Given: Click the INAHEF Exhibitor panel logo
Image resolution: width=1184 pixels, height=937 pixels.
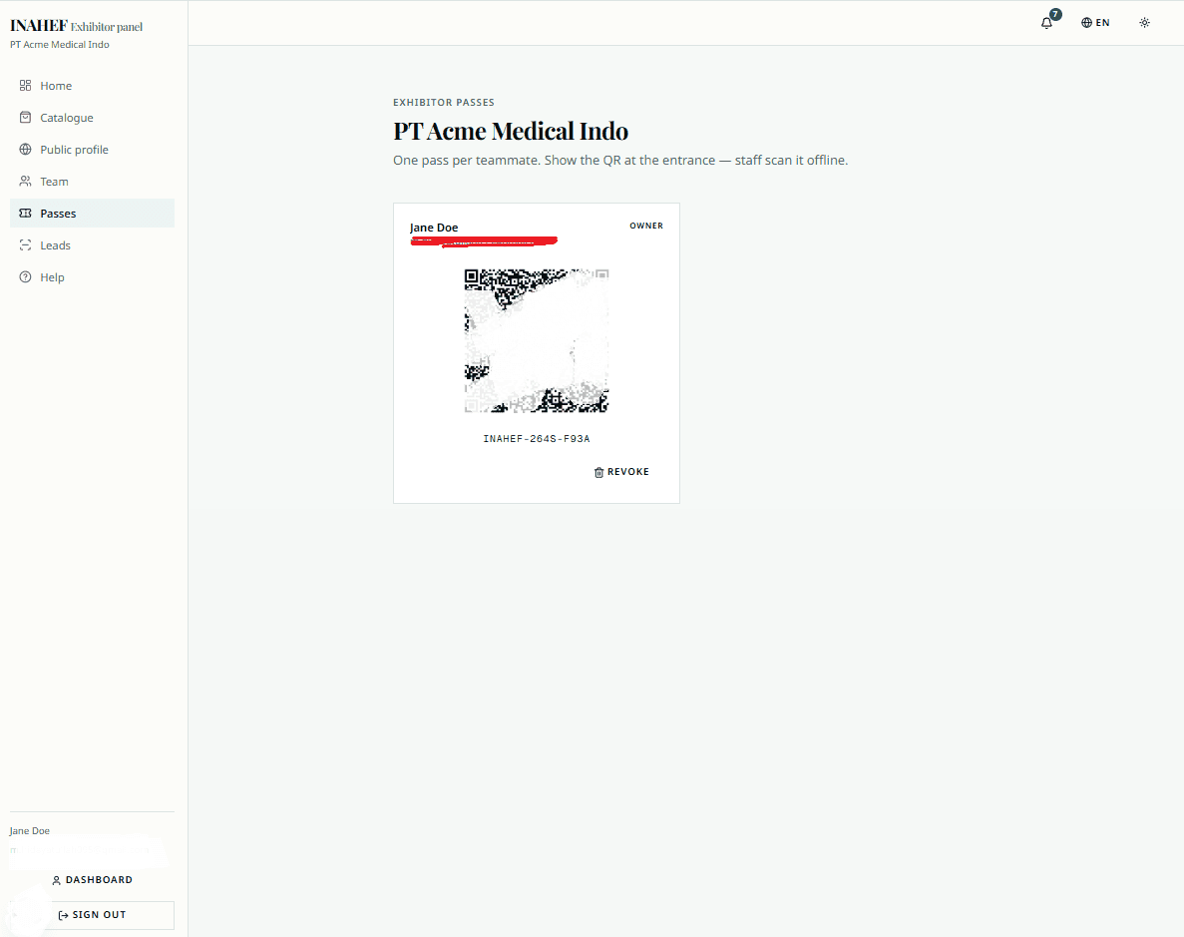Looking at the screenshot, I should tap(76, 27).
